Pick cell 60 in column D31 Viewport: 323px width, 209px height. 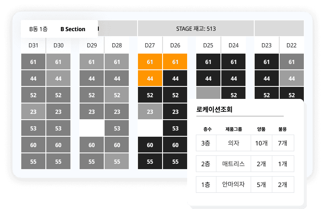33,145
